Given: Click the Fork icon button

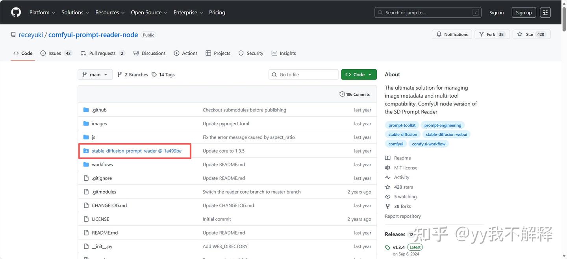Looking at the screenshot, I should point(482,34).
